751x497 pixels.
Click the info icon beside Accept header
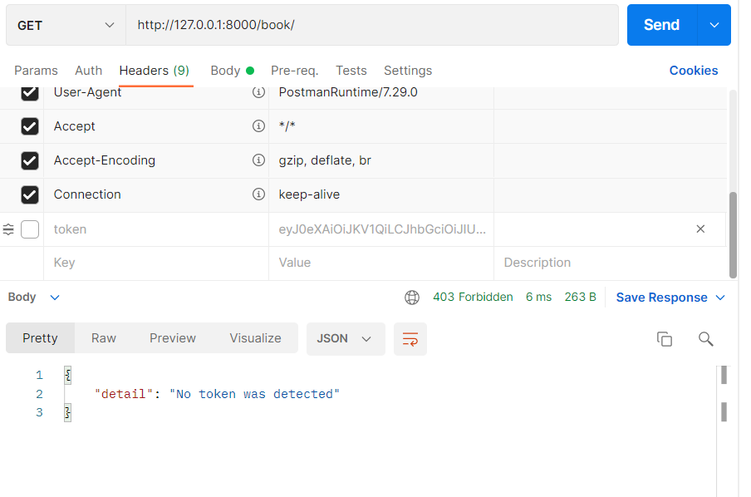tap(258, 126)
